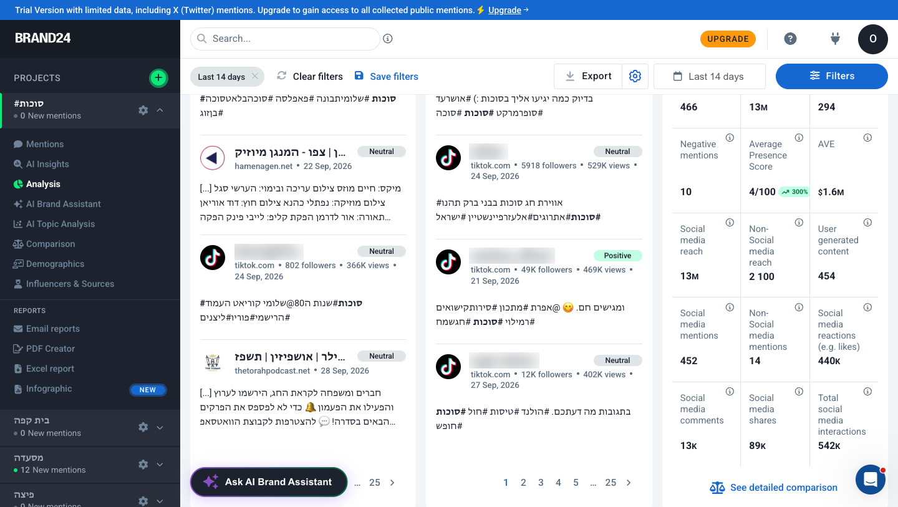Viewport: 898px width, 507px height.
Task: Click inside the Search field
Action: click(285, 39)
